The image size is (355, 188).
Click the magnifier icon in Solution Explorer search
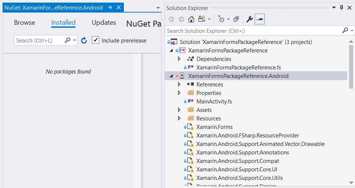coord(345,30)
